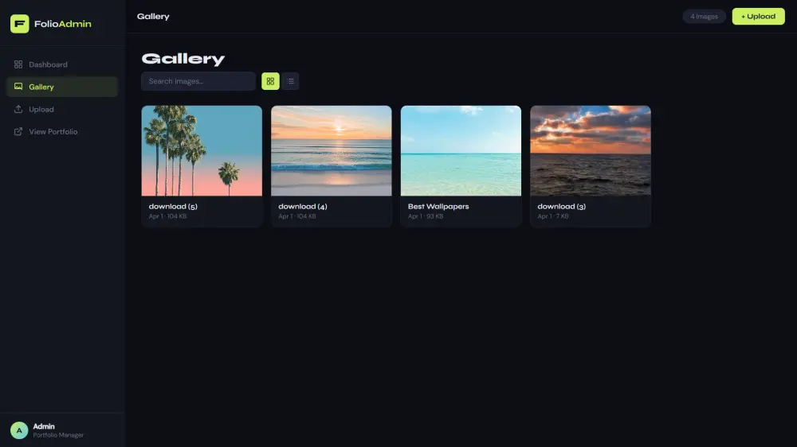
Task: Switch to list view layout
Action: (291, 81)
